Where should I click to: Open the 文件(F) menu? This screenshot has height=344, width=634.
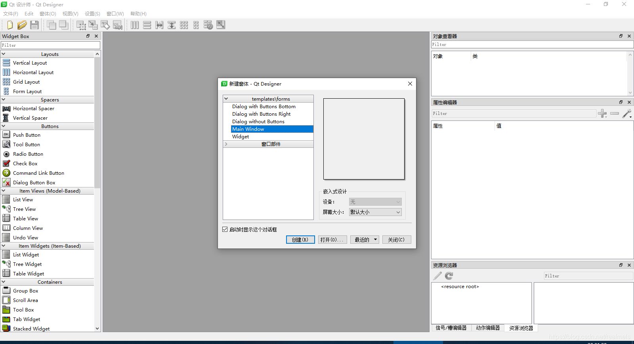(11, 14)
